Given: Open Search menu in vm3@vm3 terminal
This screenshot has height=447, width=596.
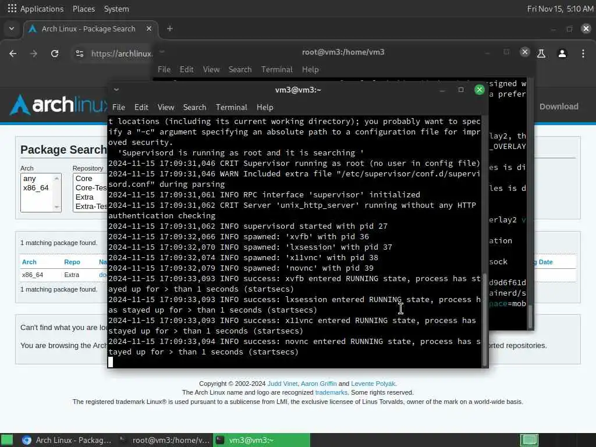Looking at the screenshot, I should pyautogui.click(x=194, y=107).
